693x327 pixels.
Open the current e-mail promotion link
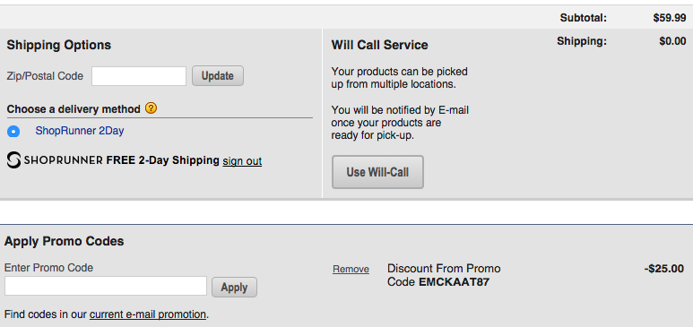pyautogui.click(x=148, y=314)
